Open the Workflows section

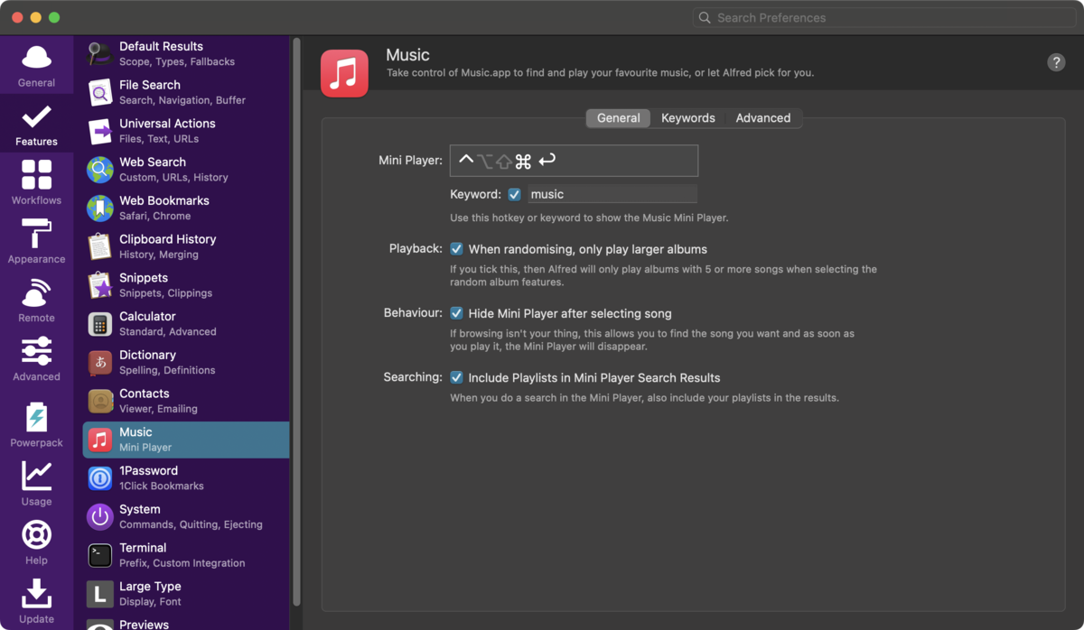point(36,182)
